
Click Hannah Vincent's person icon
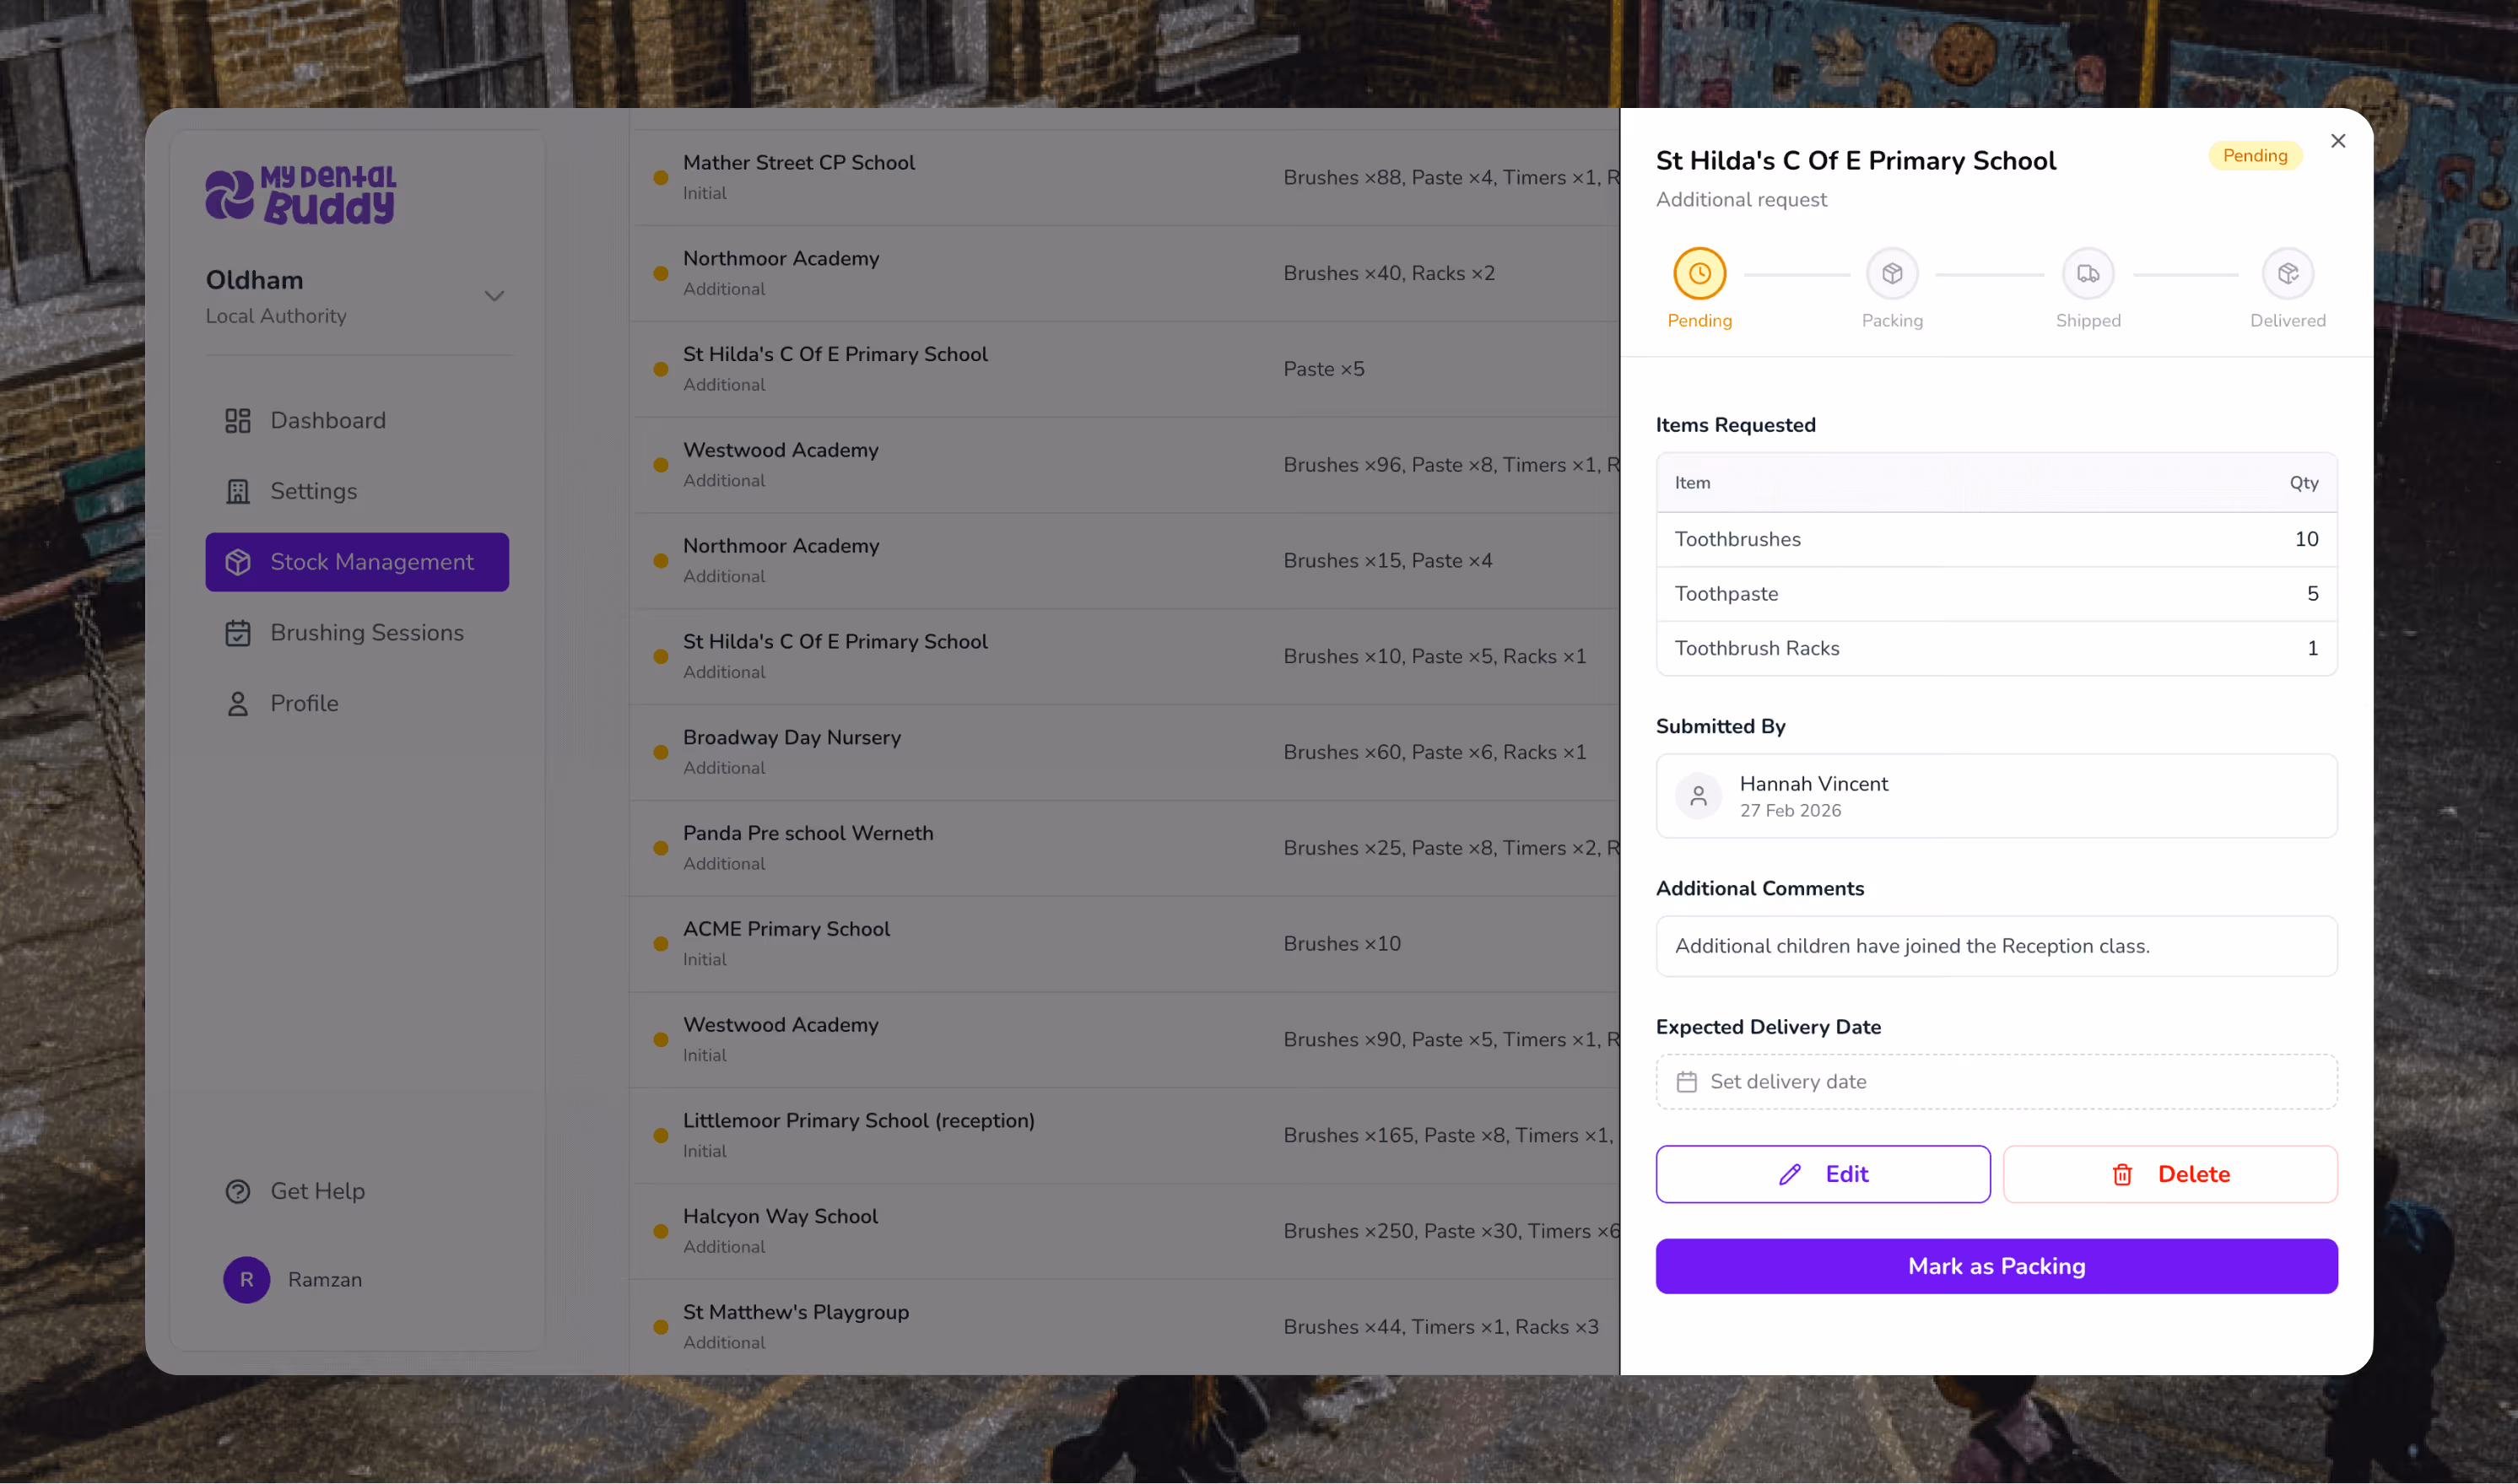pos(1698,796)
